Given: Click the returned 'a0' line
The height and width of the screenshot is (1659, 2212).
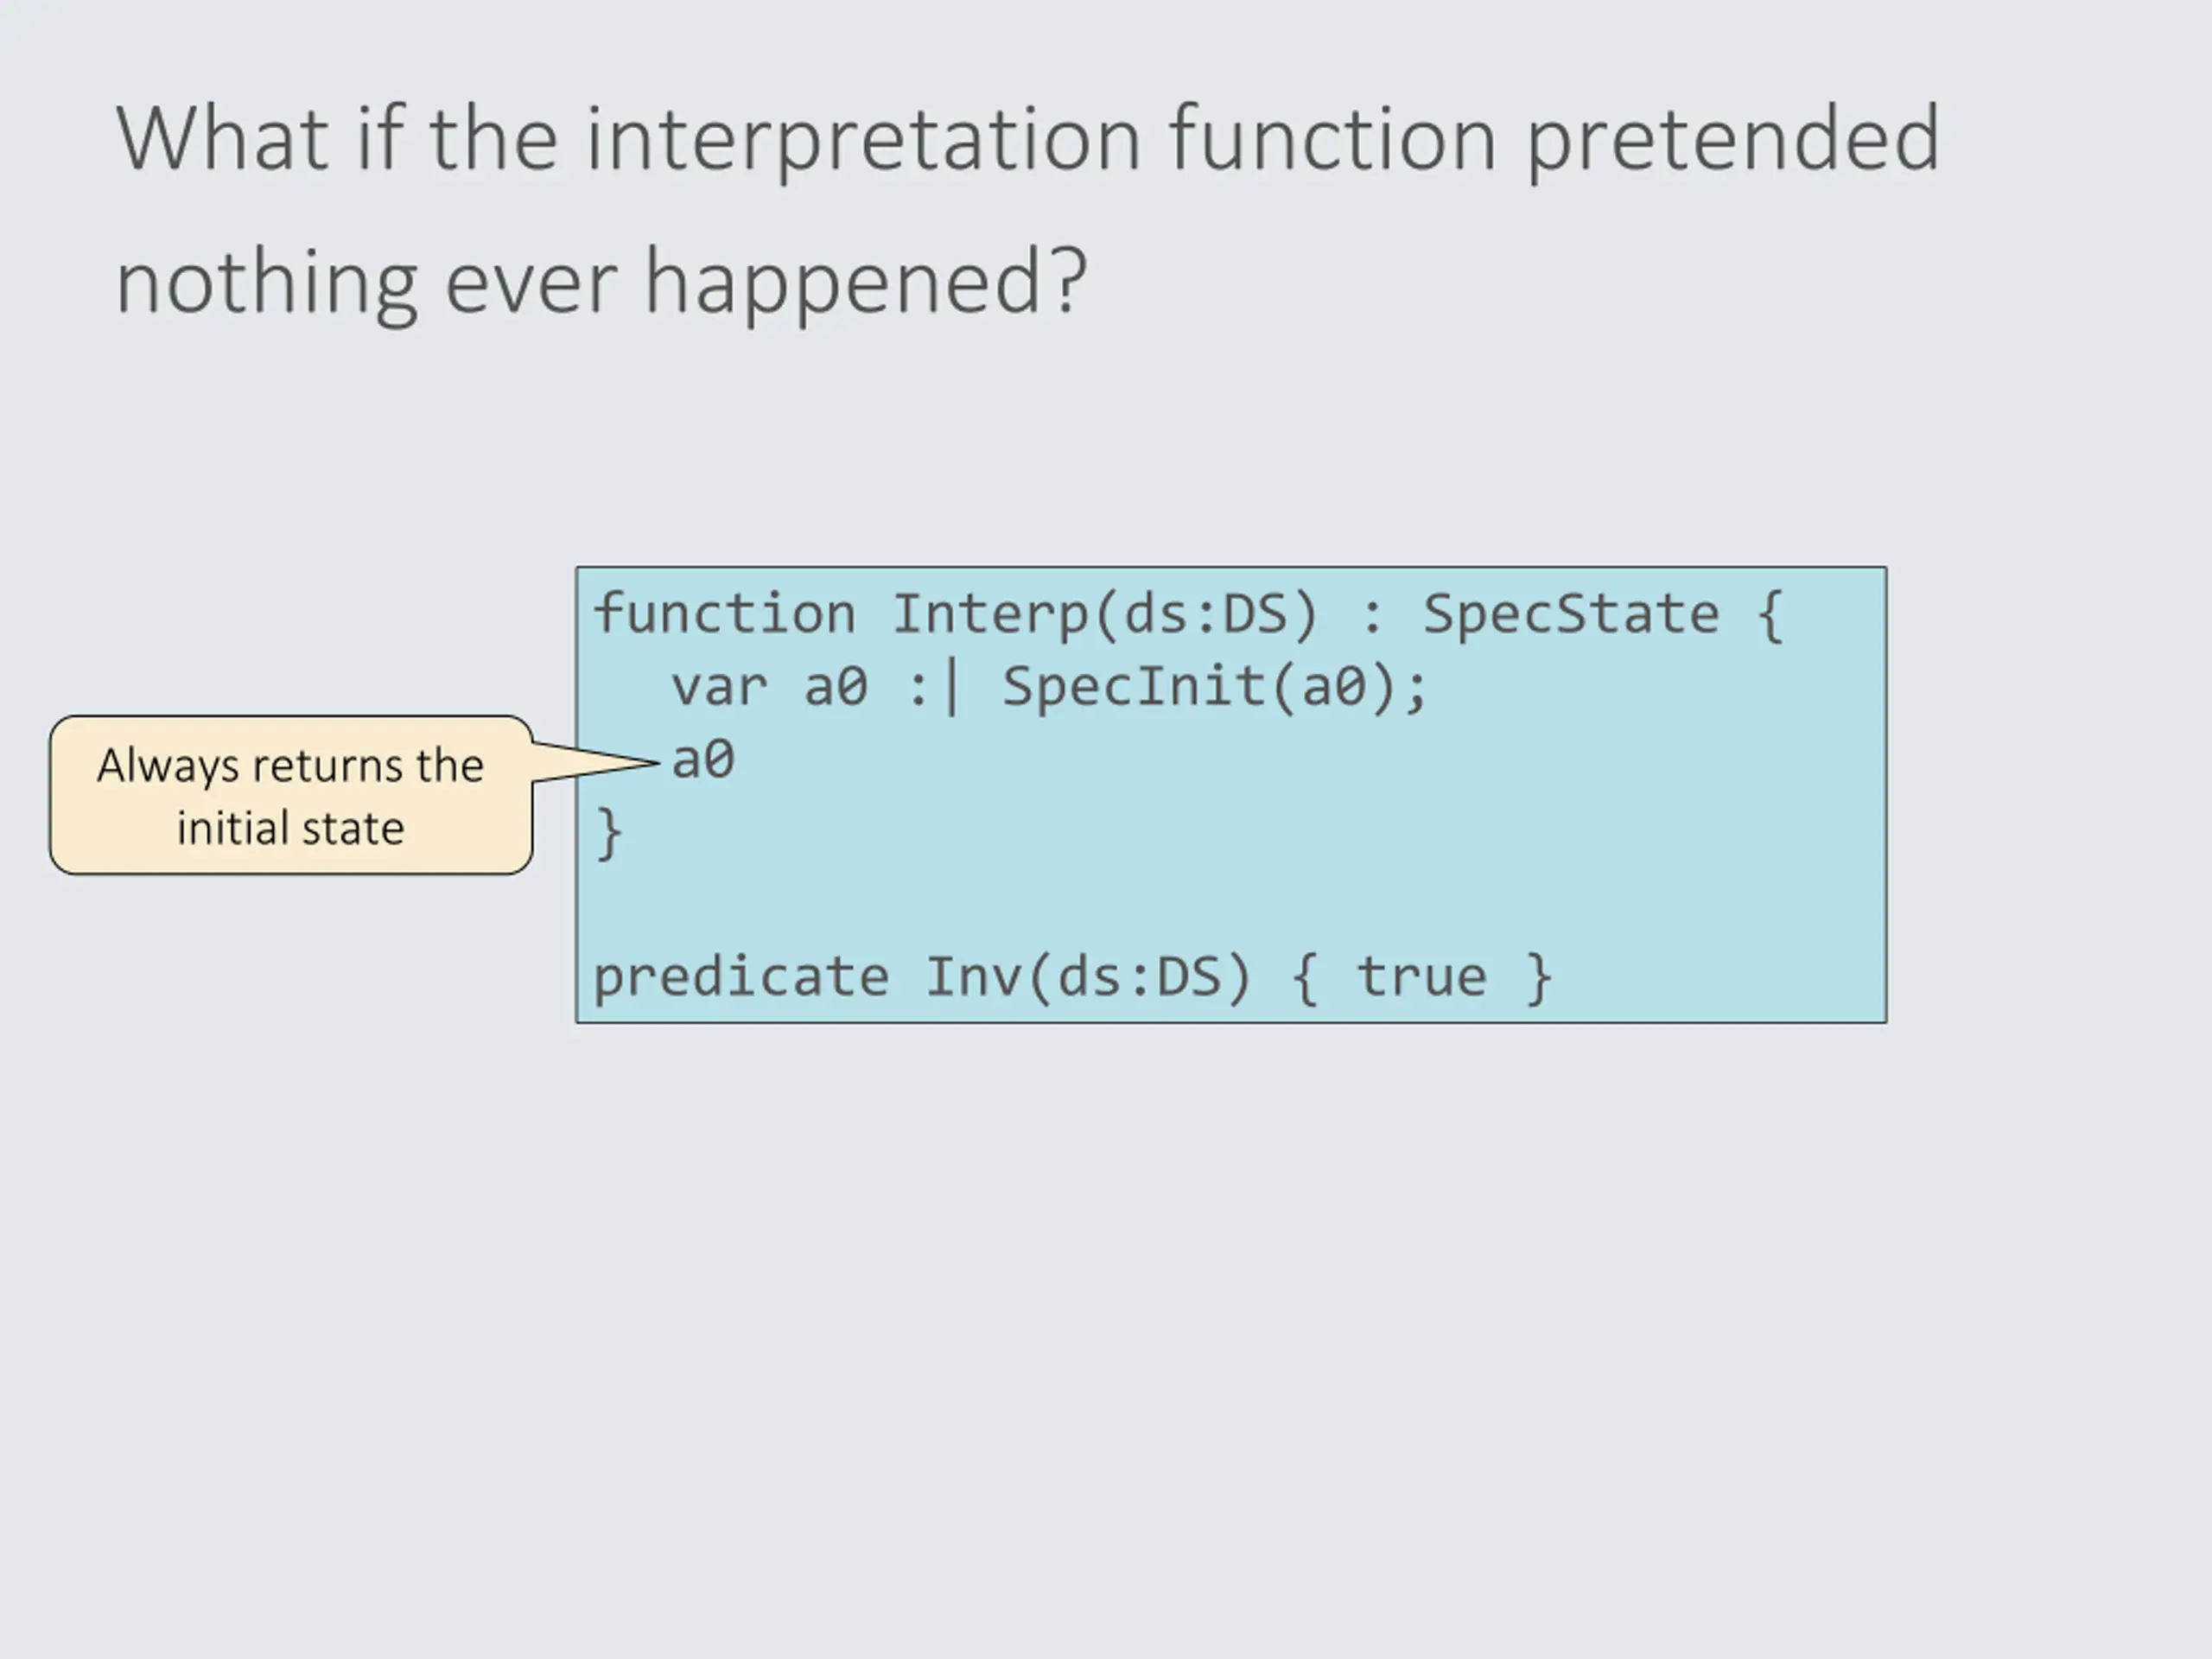Looking at the screenshot, I should coord(703,760).
